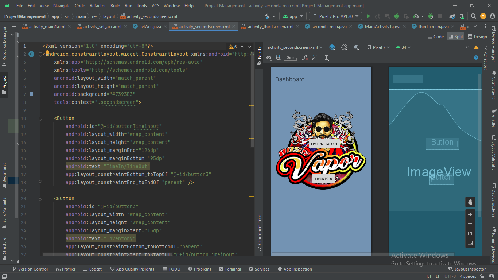
Task: Toggle autoconnect to parent magnet icon
Action: point(278,58)
